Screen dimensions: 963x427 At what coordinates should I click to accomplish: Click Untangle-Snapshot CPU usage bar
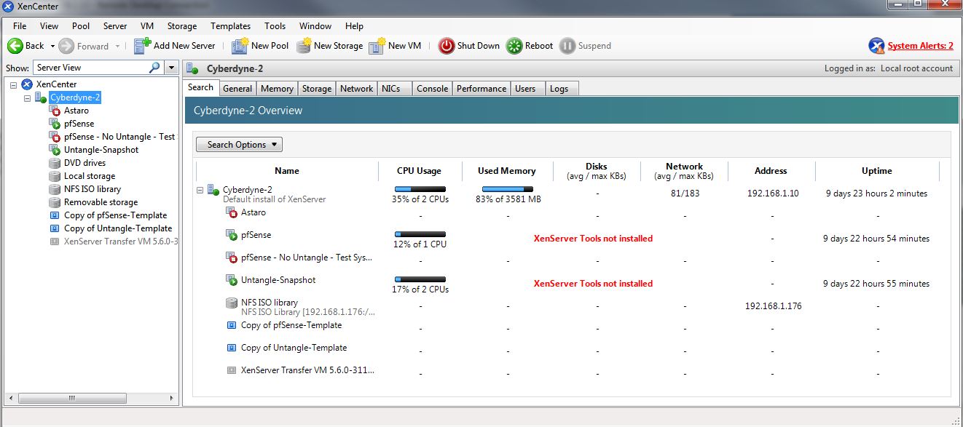point(420,279)
